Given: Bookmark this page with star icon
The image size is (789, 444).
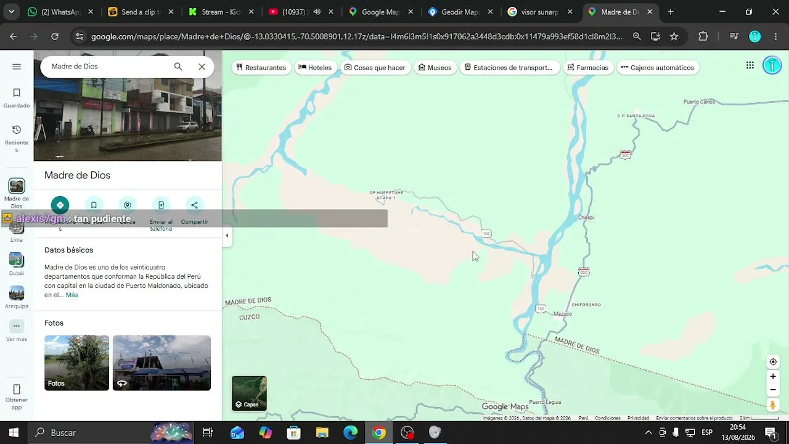Looking at the screenshot, I should point(674,36).
